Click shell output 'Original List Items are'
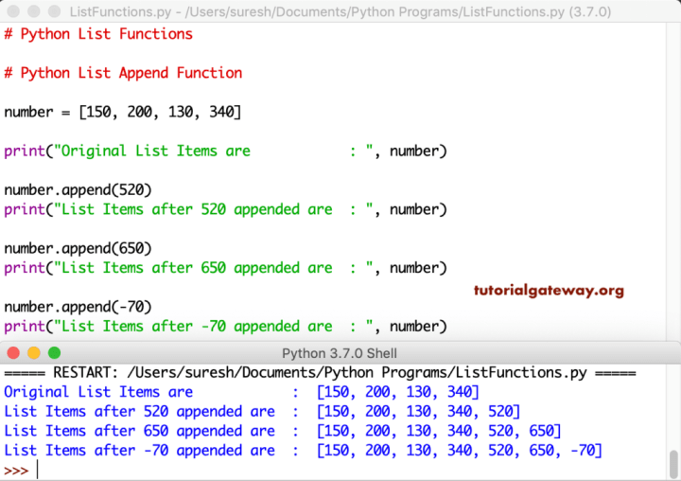The image size is (681, 481). pos(241,392)
